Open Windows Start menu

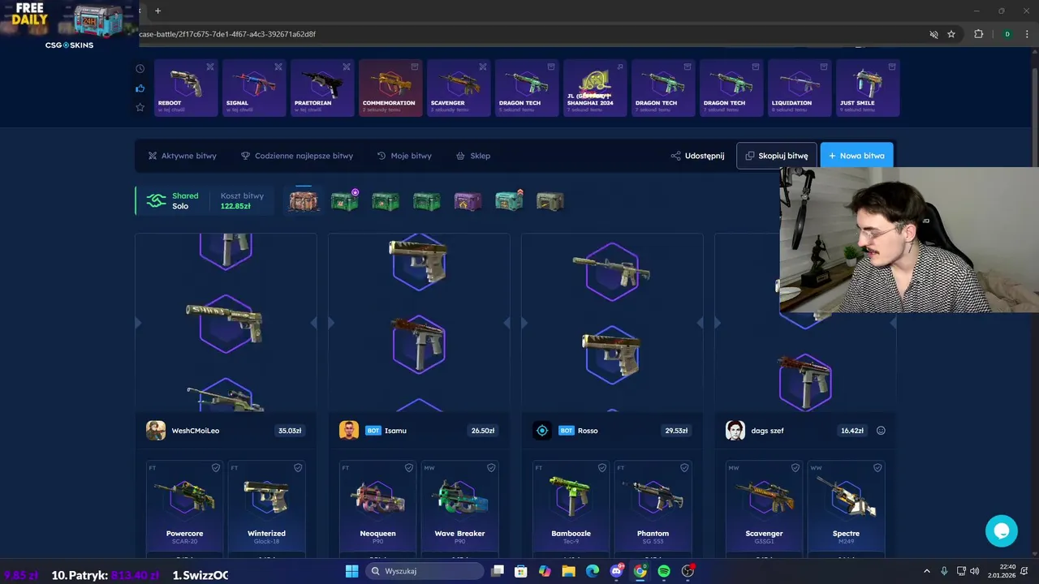(x=351, y=571)
